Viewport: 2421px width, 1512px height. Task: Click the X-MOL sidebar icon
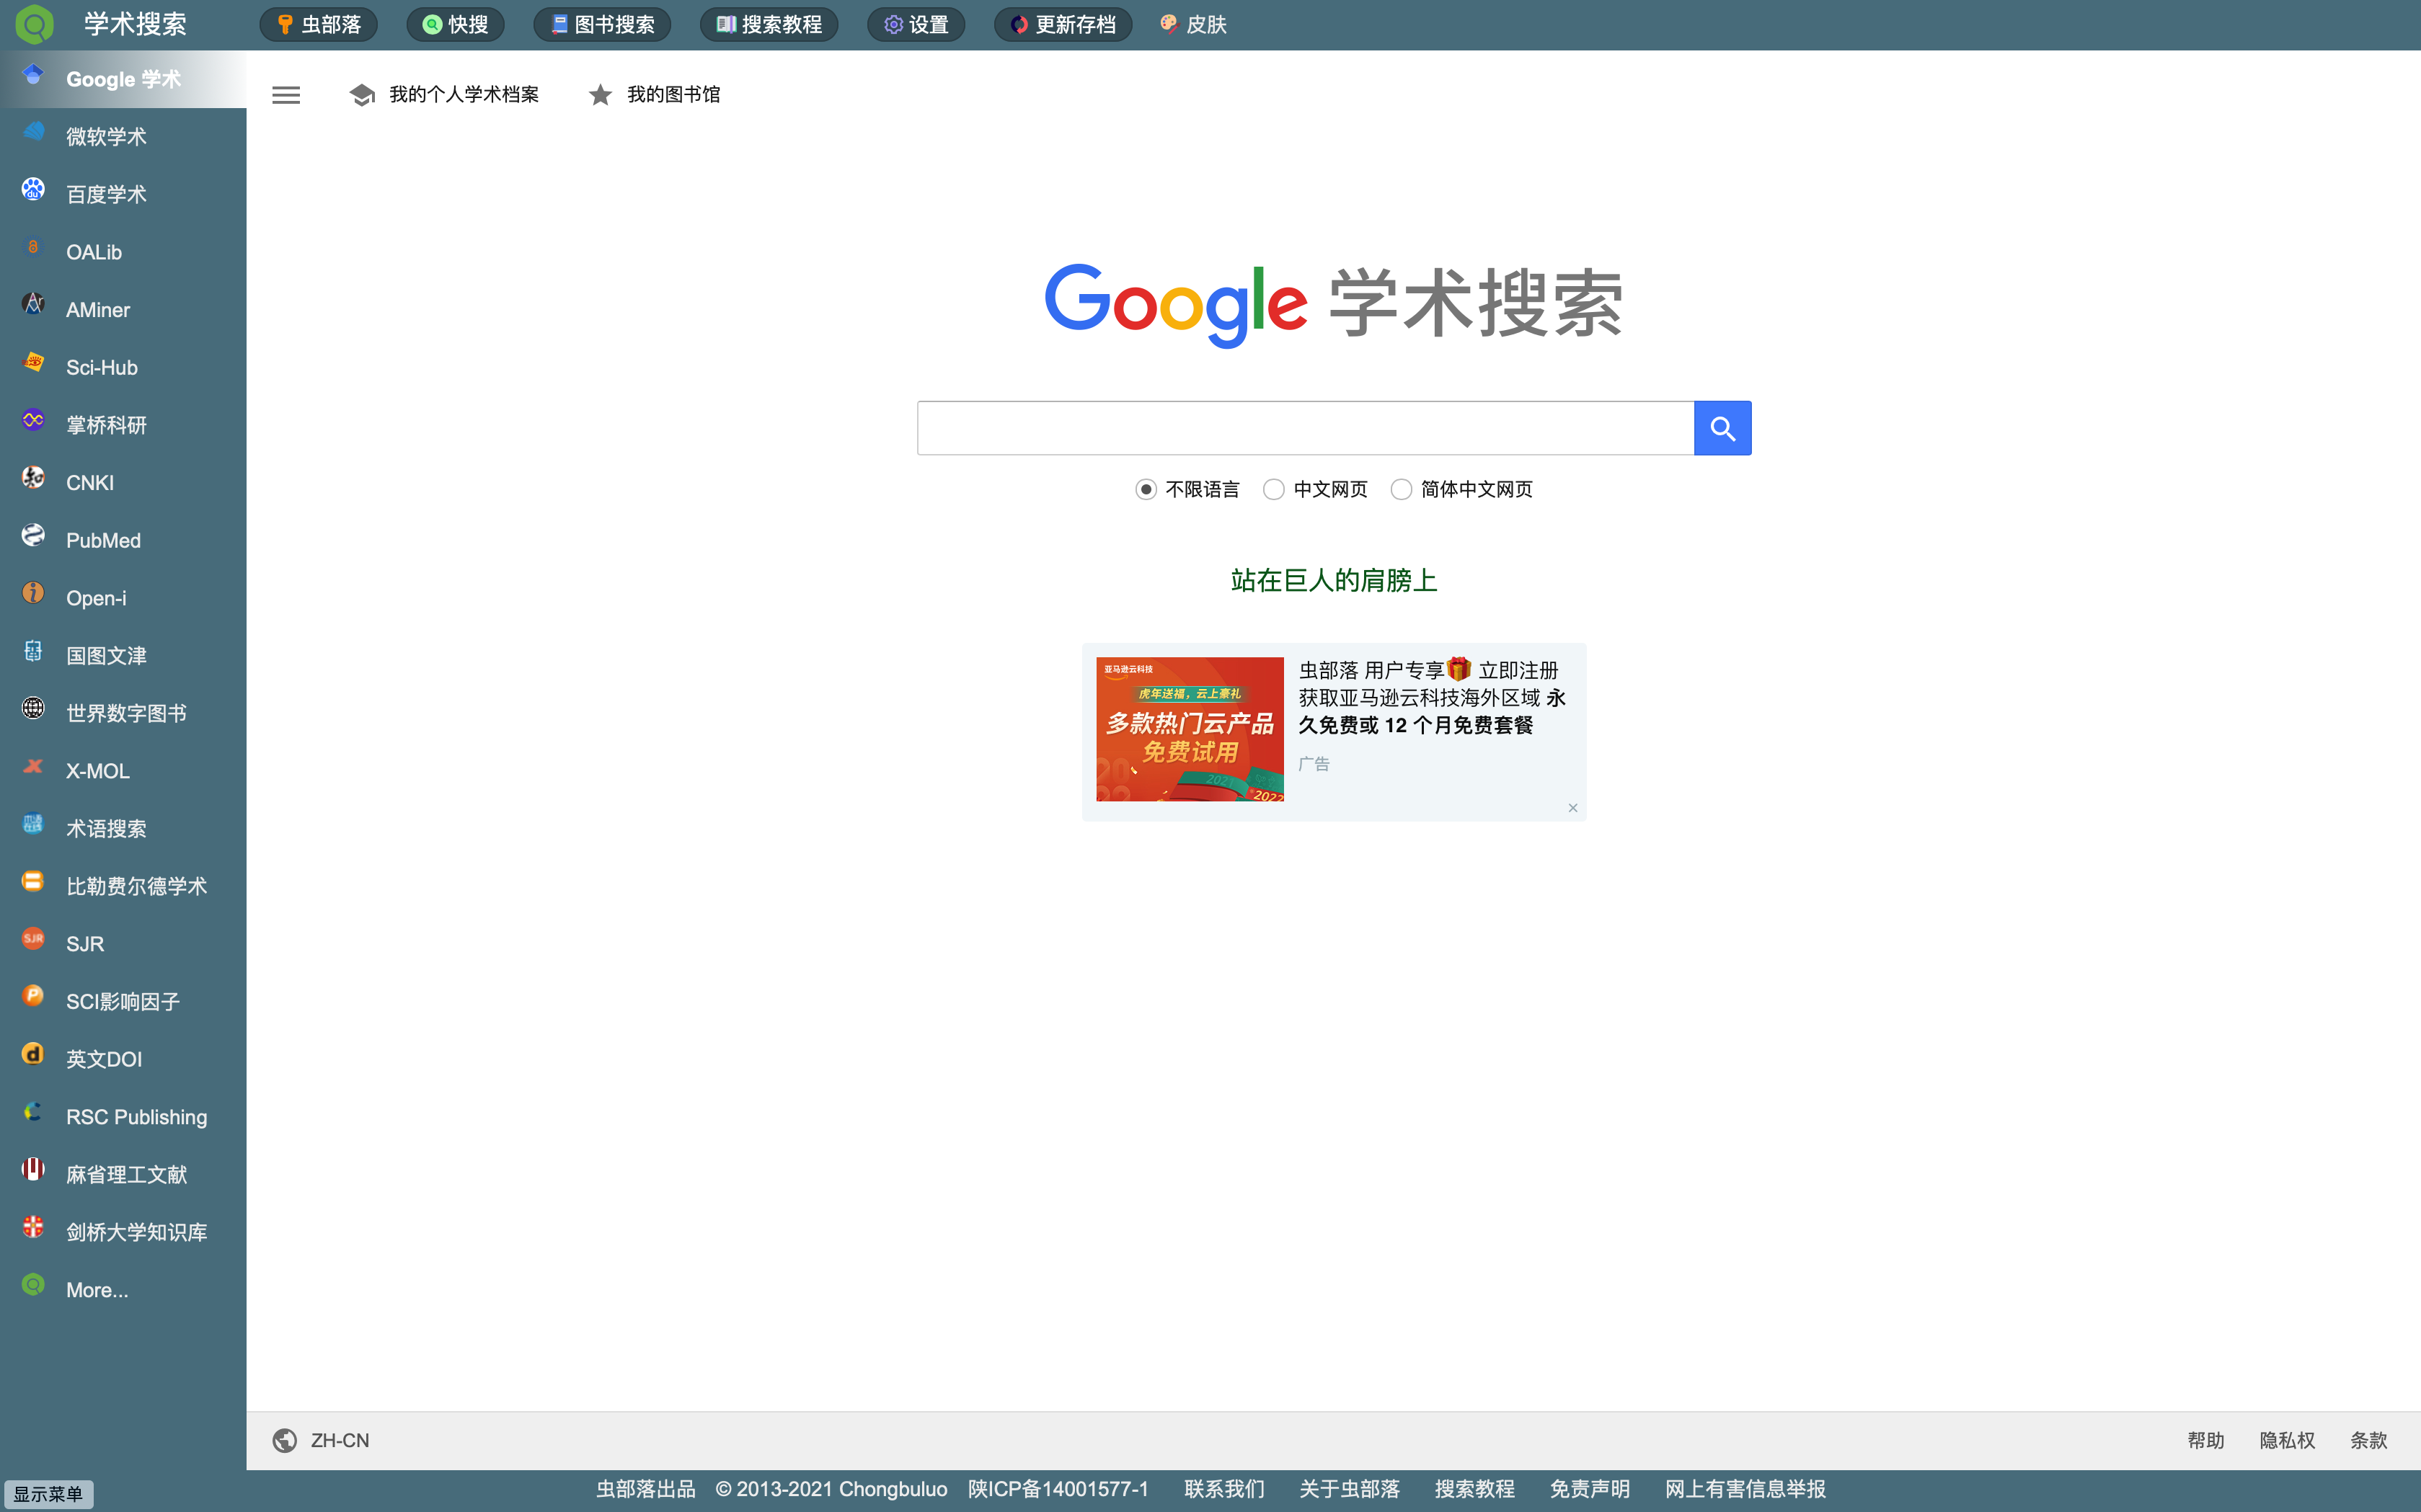33,767
